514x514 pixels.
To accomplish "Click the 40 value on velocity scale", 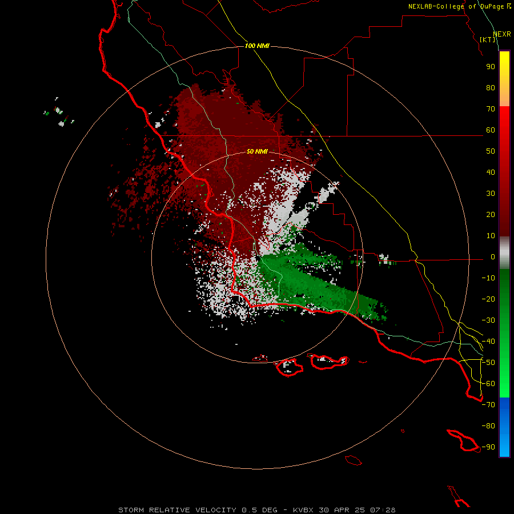I will (491, 172).
